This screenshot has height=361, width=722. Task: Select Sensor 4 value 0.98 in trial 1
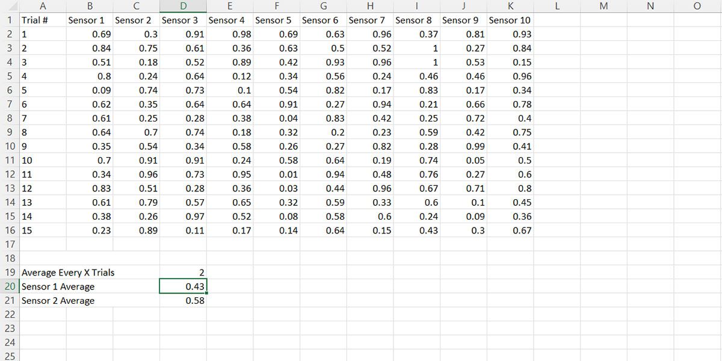pos(230,34)
